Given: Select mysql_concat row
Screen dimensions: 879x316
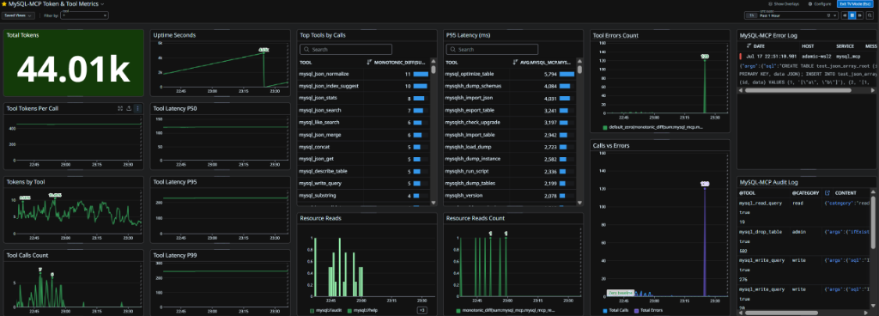Looking at the screenshot, I should (363, 147).
